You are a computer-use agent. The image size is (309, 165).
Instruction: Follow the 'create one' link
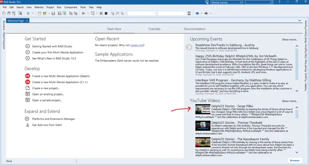click(x=137, y=45)
